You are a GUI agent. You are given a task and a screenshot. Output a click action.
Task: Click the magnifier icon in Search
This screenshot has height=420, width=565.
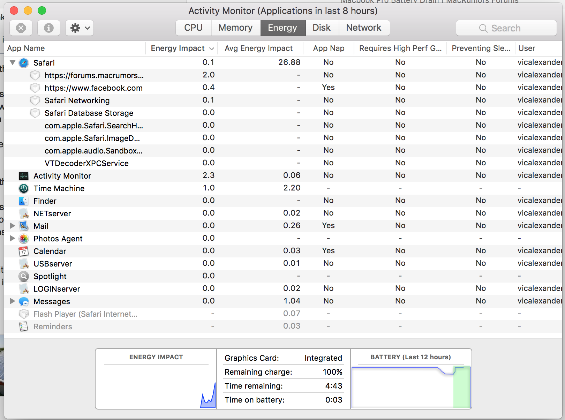(483, 28)
